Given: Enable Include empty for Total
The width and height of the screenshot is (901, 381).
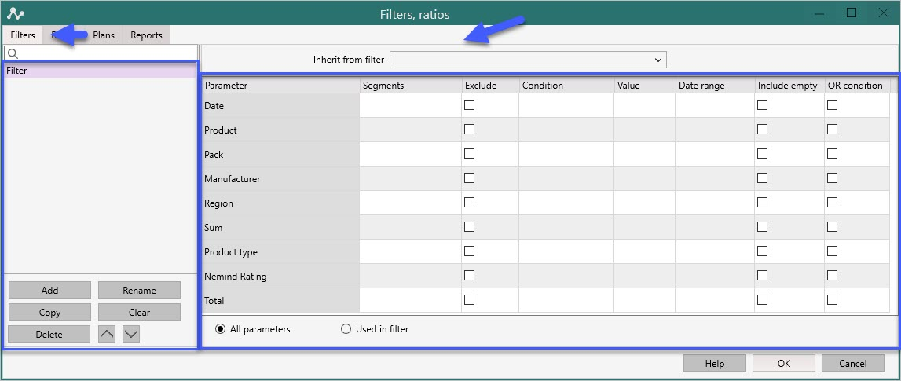Looking at the screenshot, I should [x=762, y=299].
